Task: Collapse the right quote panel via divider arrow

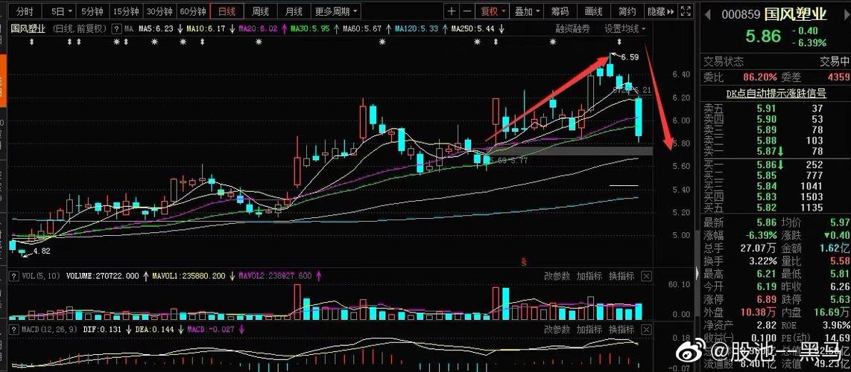Action: pos(697,272)
